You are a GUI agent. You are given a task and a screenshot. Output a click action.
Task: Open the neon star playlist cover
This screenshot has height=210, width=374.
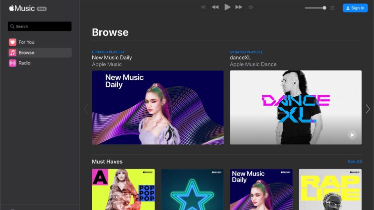click(192, 190)
